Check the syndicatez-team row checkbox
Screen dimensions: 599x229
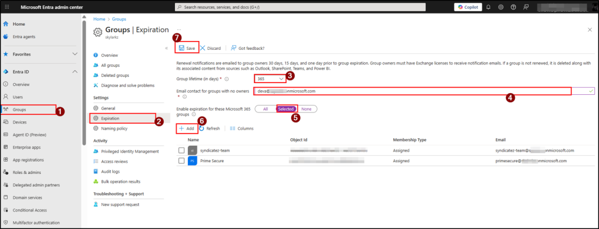point(181,151)
